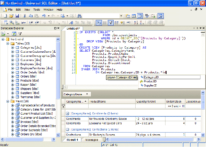The image size is (206, 147).
Task: Click the Save icon in toolbar
Action: [x=16, y=16]
